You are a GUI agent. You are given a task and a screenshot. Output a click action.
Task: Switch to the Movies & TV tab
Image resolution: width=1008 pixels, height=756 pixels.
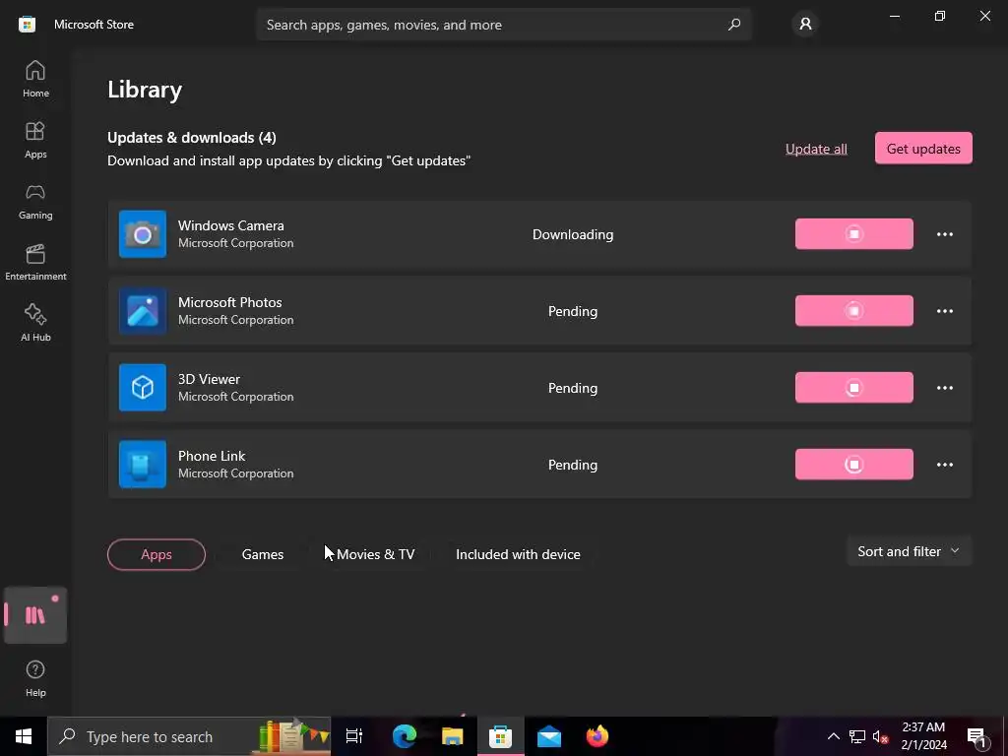375,554
